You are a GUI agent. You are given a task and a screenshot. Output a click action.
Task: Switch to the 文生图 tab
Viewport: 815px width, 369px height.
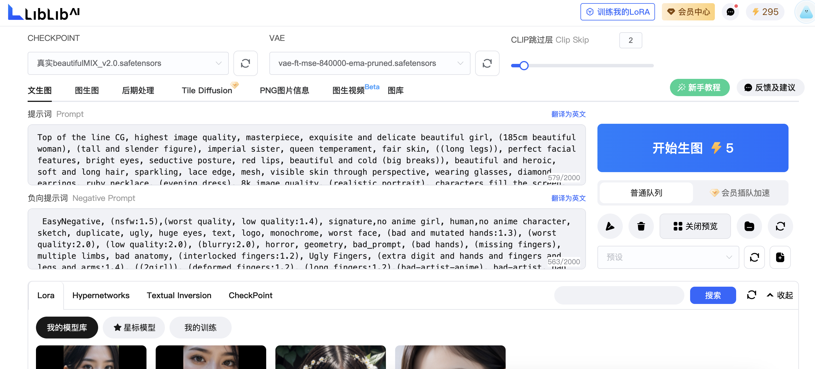click(39, 90)
